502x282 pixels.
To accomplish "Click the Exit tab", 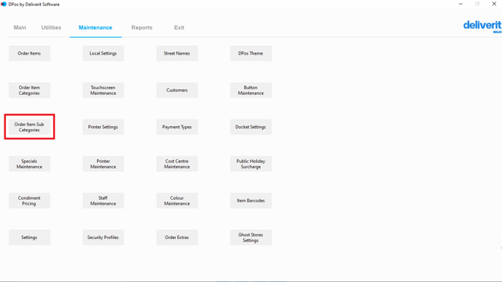I will (179, 28).
